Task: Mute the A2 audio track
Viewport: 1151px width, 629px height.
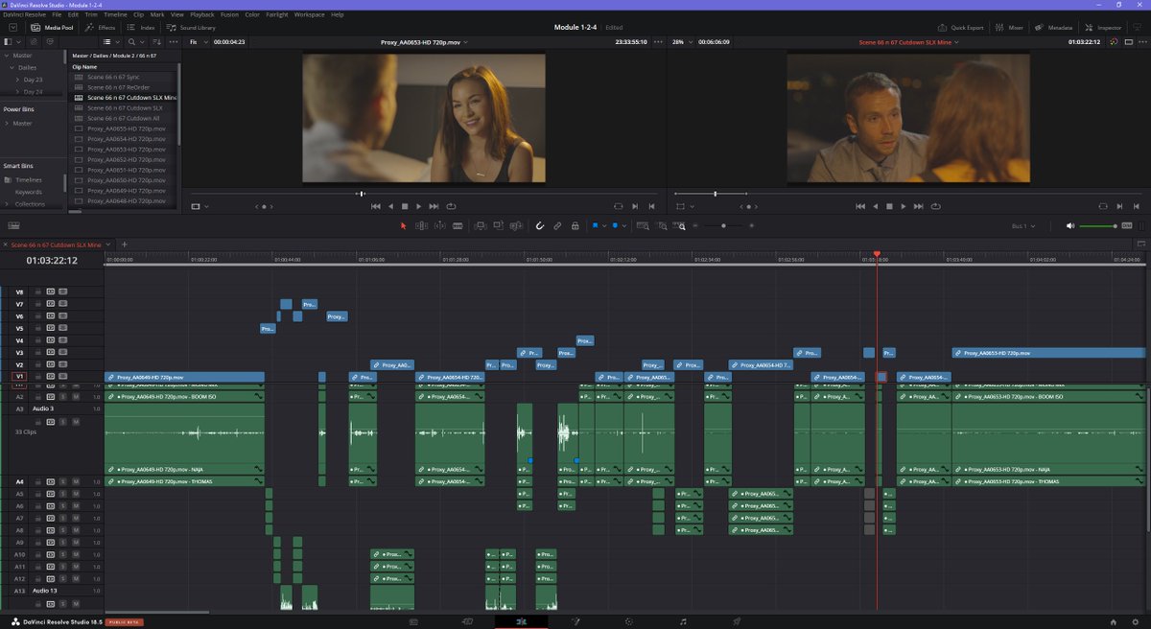Action: [x=75, y=396]
